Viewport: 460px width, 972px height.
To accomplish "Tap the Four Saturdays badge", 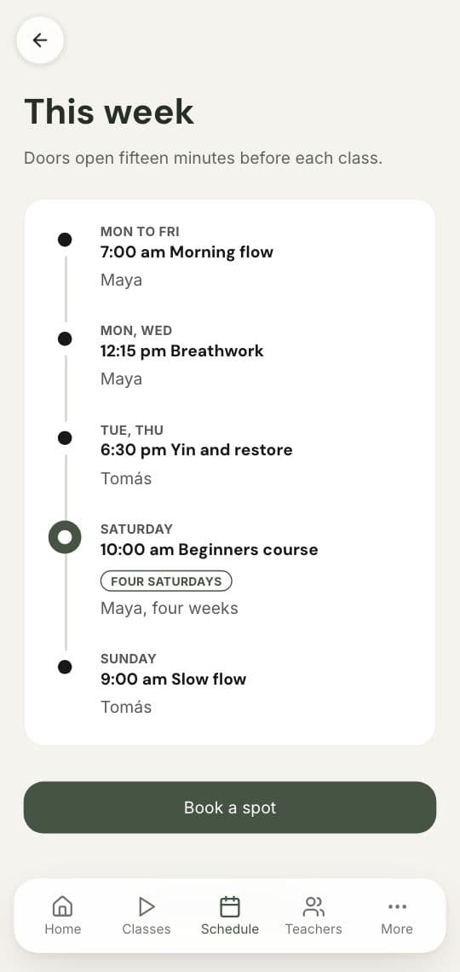I will (166, 581).
